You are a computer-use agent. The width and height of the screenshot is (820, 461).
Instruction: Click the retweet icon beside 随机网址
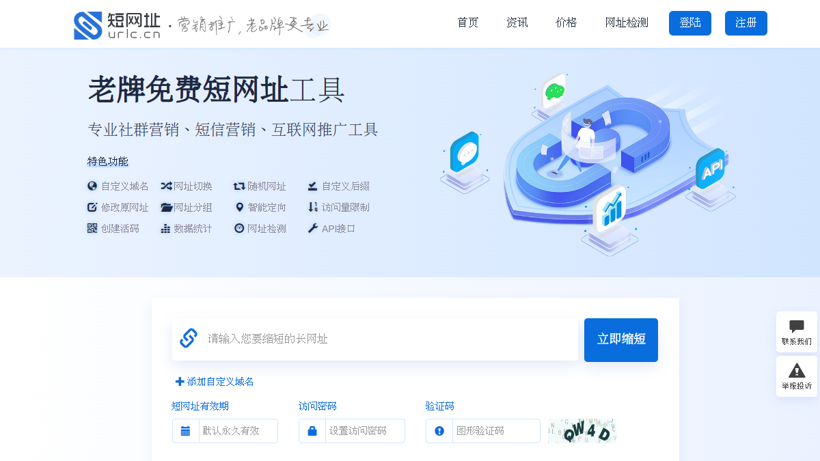tap(239, 186)
